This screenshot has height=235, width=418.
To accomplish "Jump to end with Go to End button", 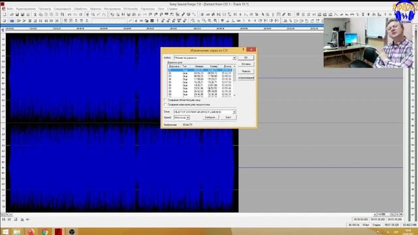I will point(57,20).
